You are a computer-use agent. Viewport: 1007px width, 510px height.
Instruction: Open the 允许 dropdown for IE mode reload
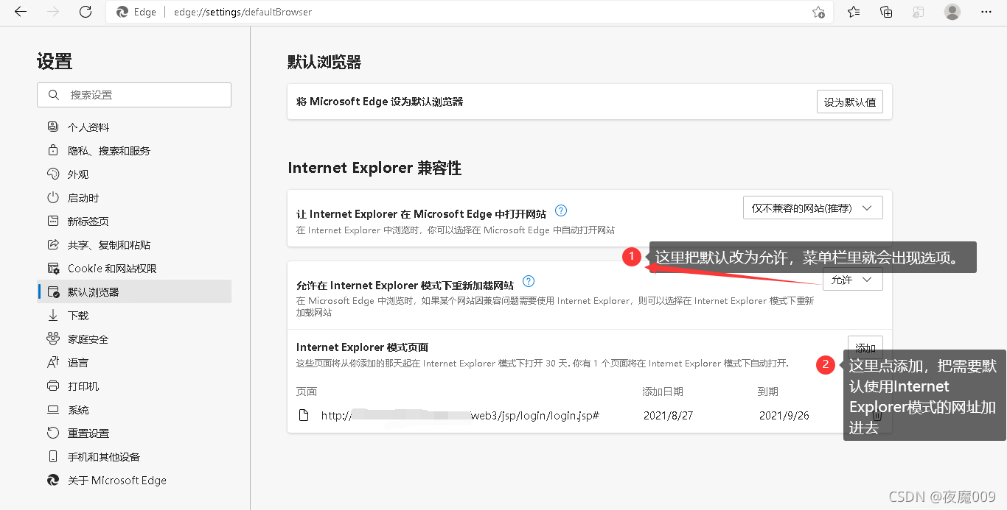[852, 280]
